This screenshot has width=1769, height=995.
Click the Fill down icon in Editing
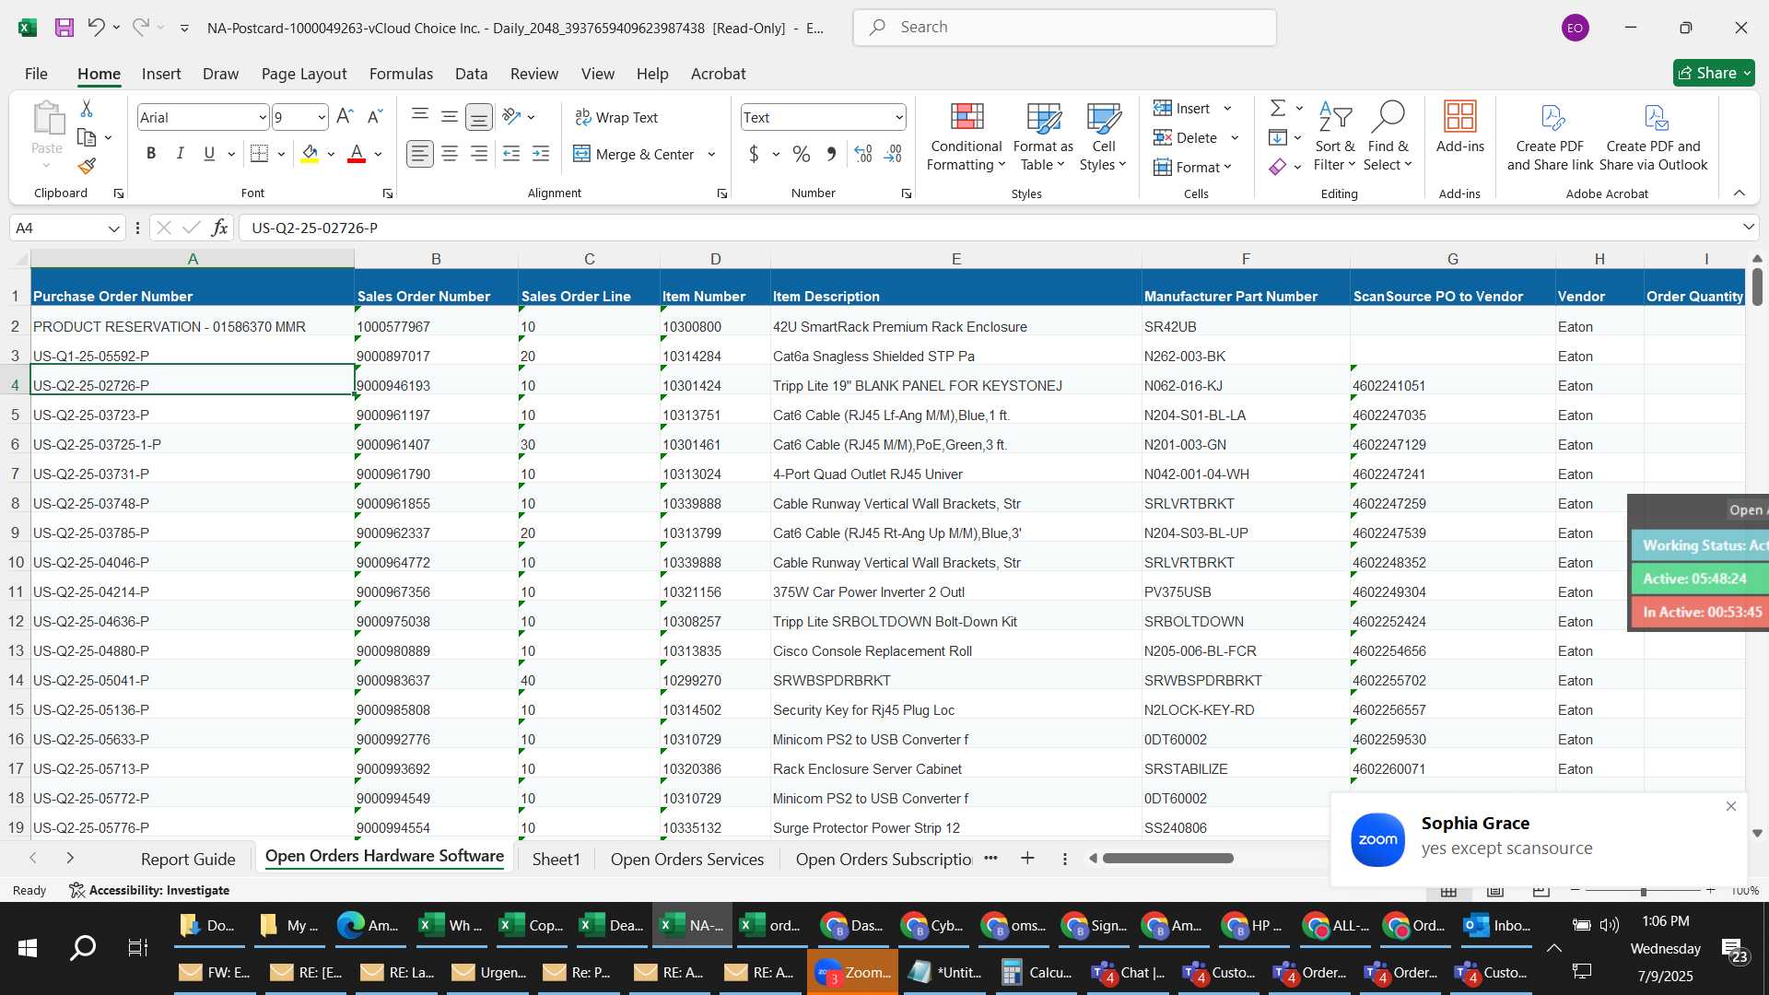tap(1278, 138)
